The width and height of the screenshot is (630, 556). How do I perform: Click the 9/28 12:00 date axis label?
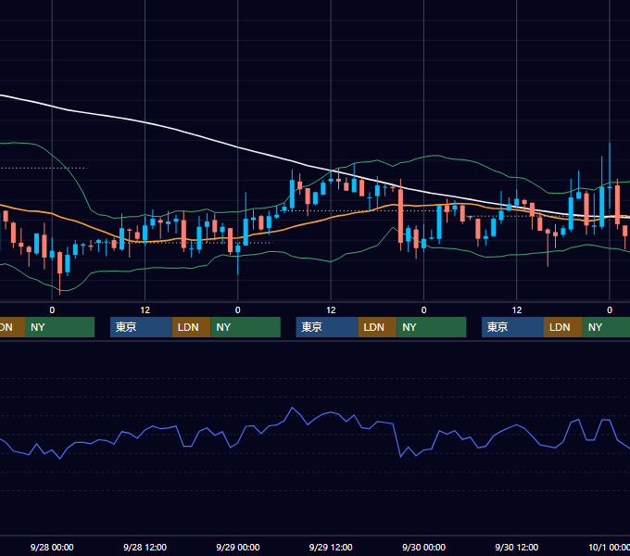click(x=145, y=547)
